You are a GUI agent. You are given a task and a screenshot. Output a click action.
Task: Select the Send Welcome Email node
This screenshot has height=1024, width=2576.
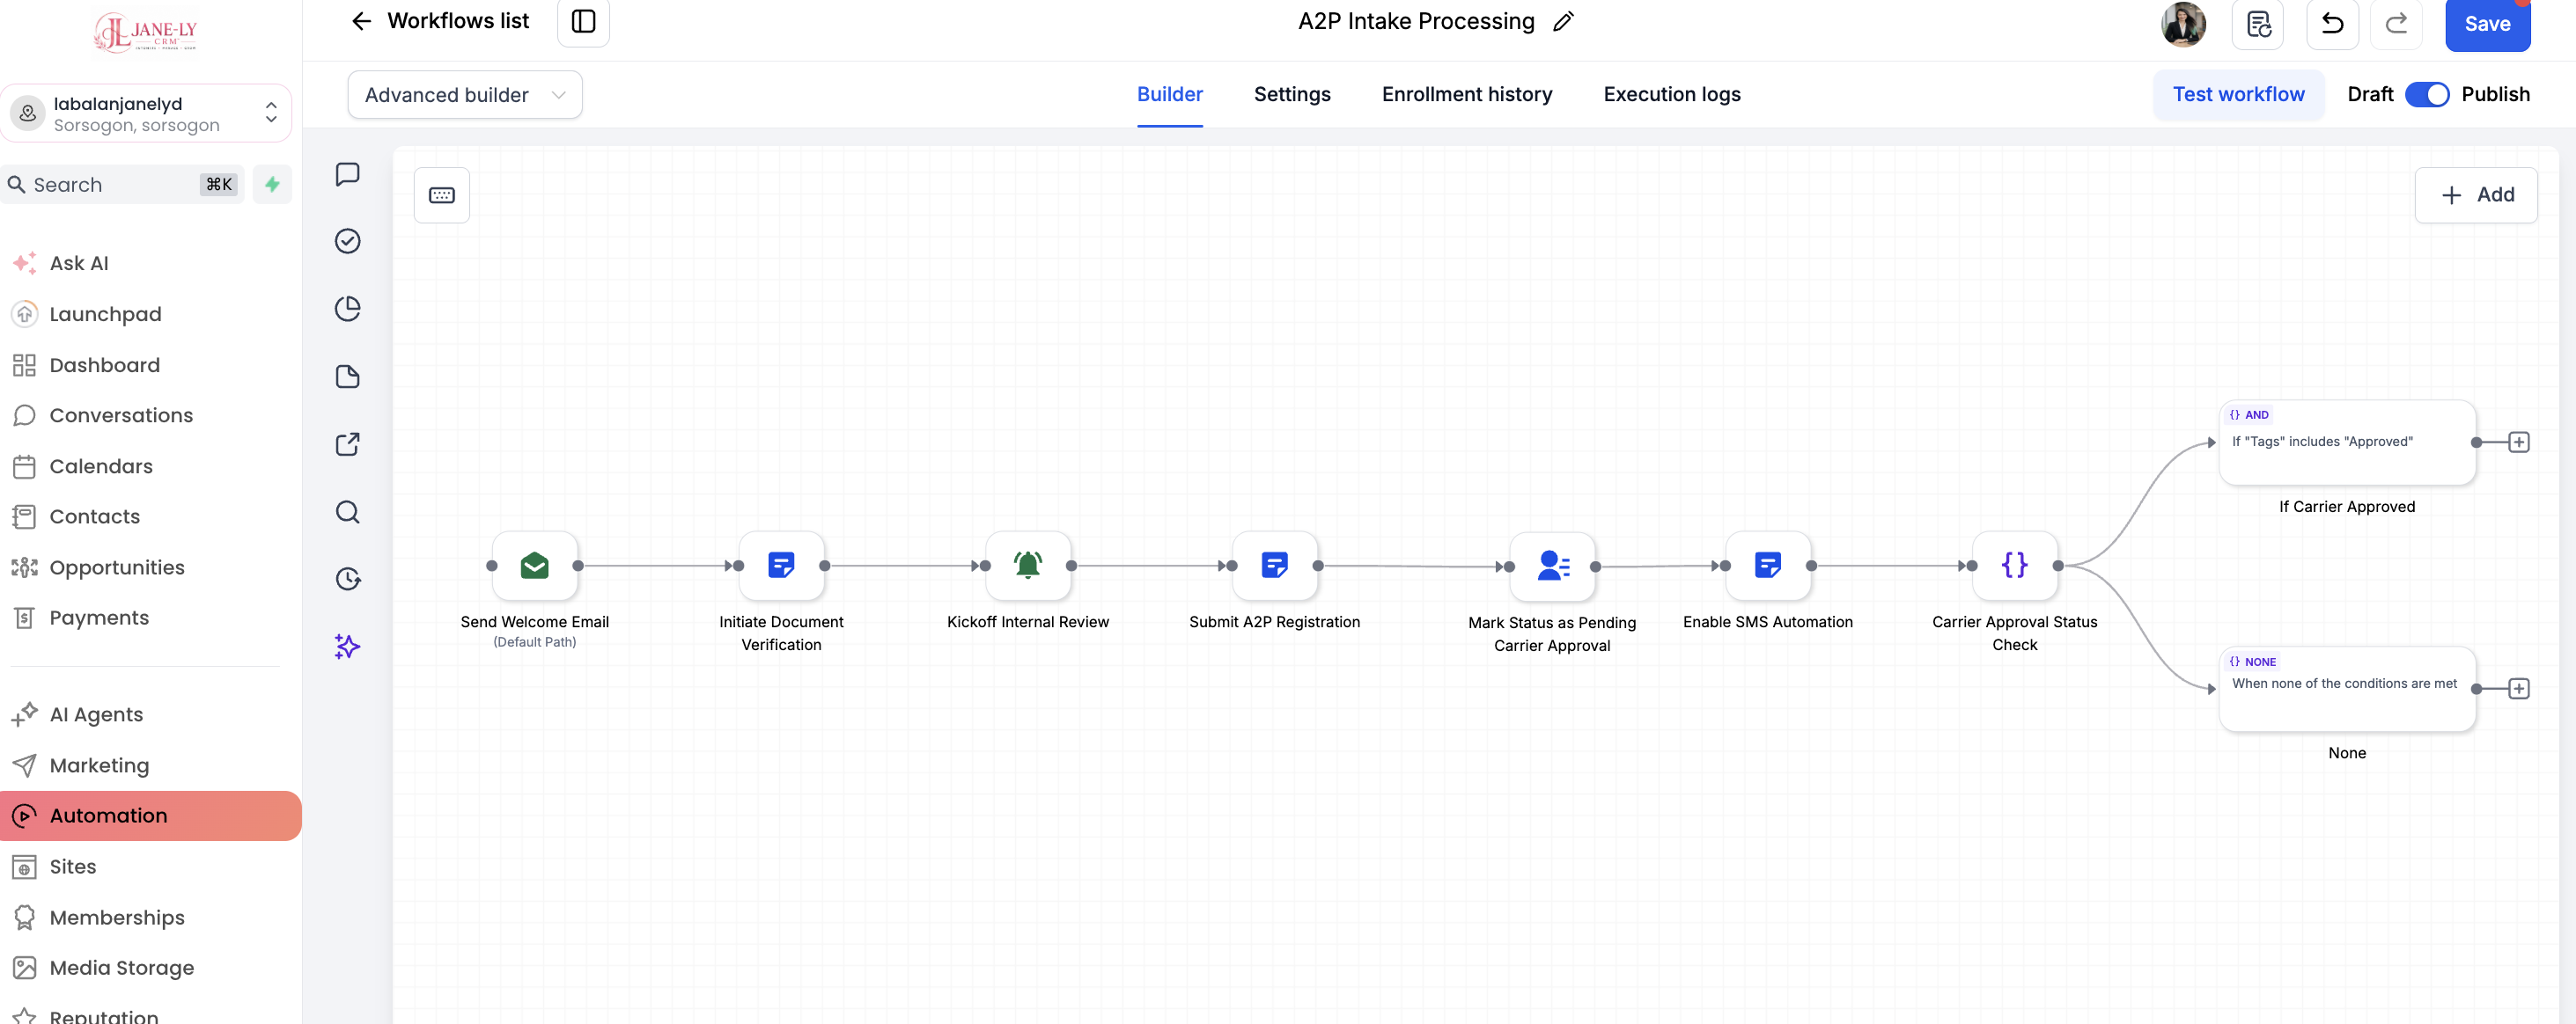(534, 566)
